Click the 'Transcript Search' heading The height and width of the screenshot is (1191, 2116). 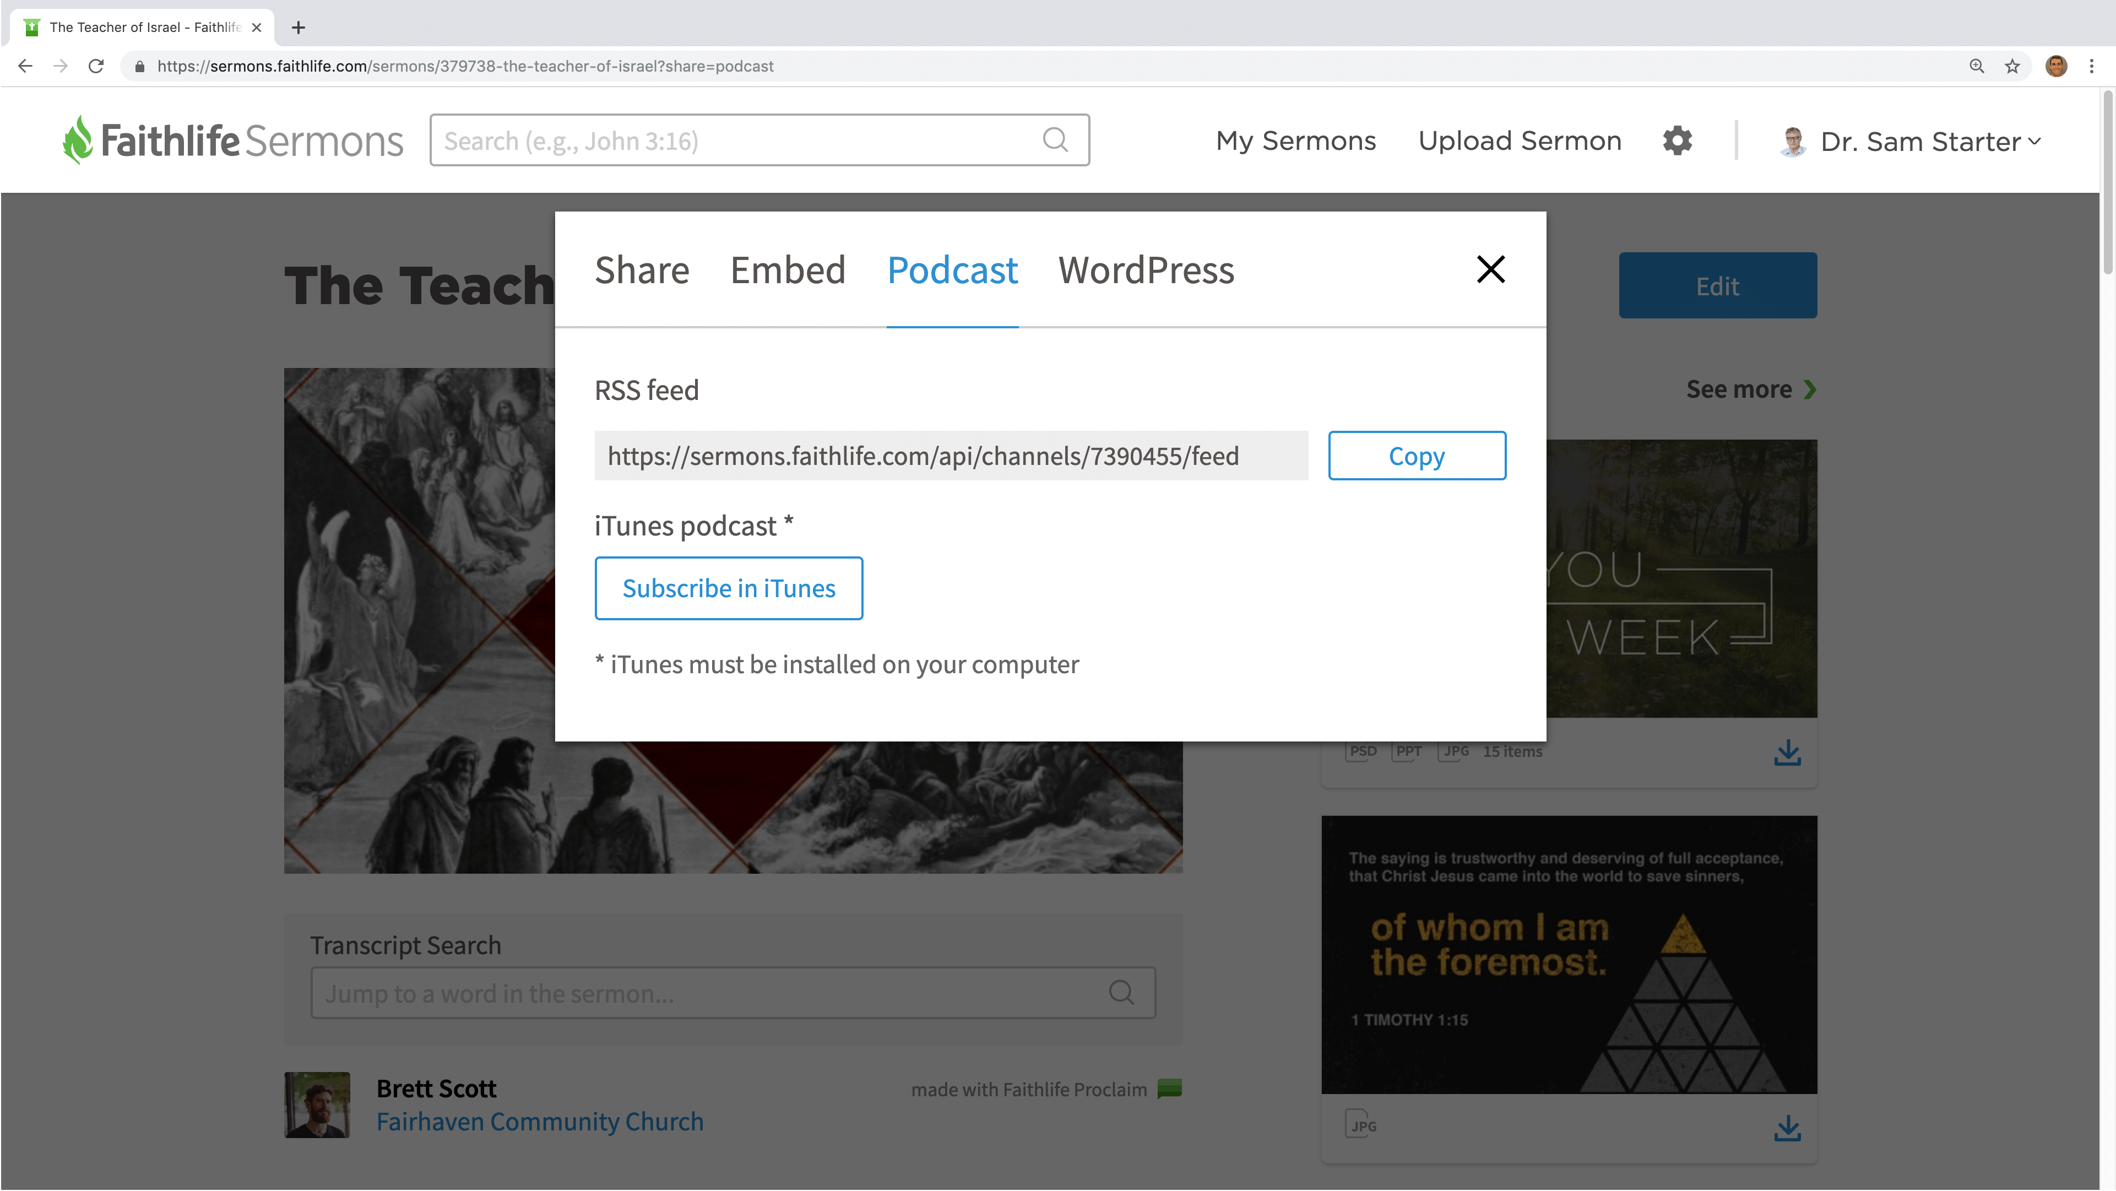pos(406,945)
